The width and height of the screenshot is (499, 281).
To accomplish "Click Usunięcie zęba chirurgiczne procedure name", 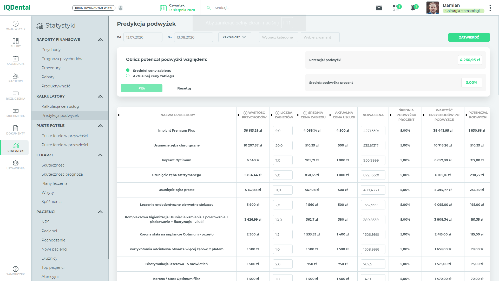I will pyautogui.click(x=176, y=145).
